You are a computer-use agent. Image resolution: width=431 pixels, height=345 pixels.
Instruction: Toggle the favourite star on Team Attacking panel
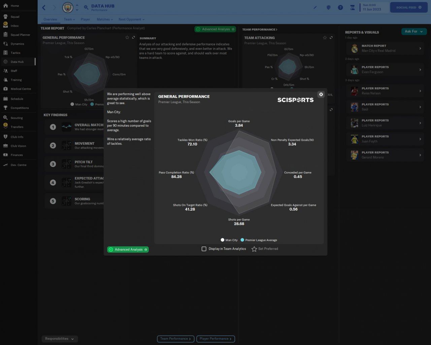click(x=325, y=38)
